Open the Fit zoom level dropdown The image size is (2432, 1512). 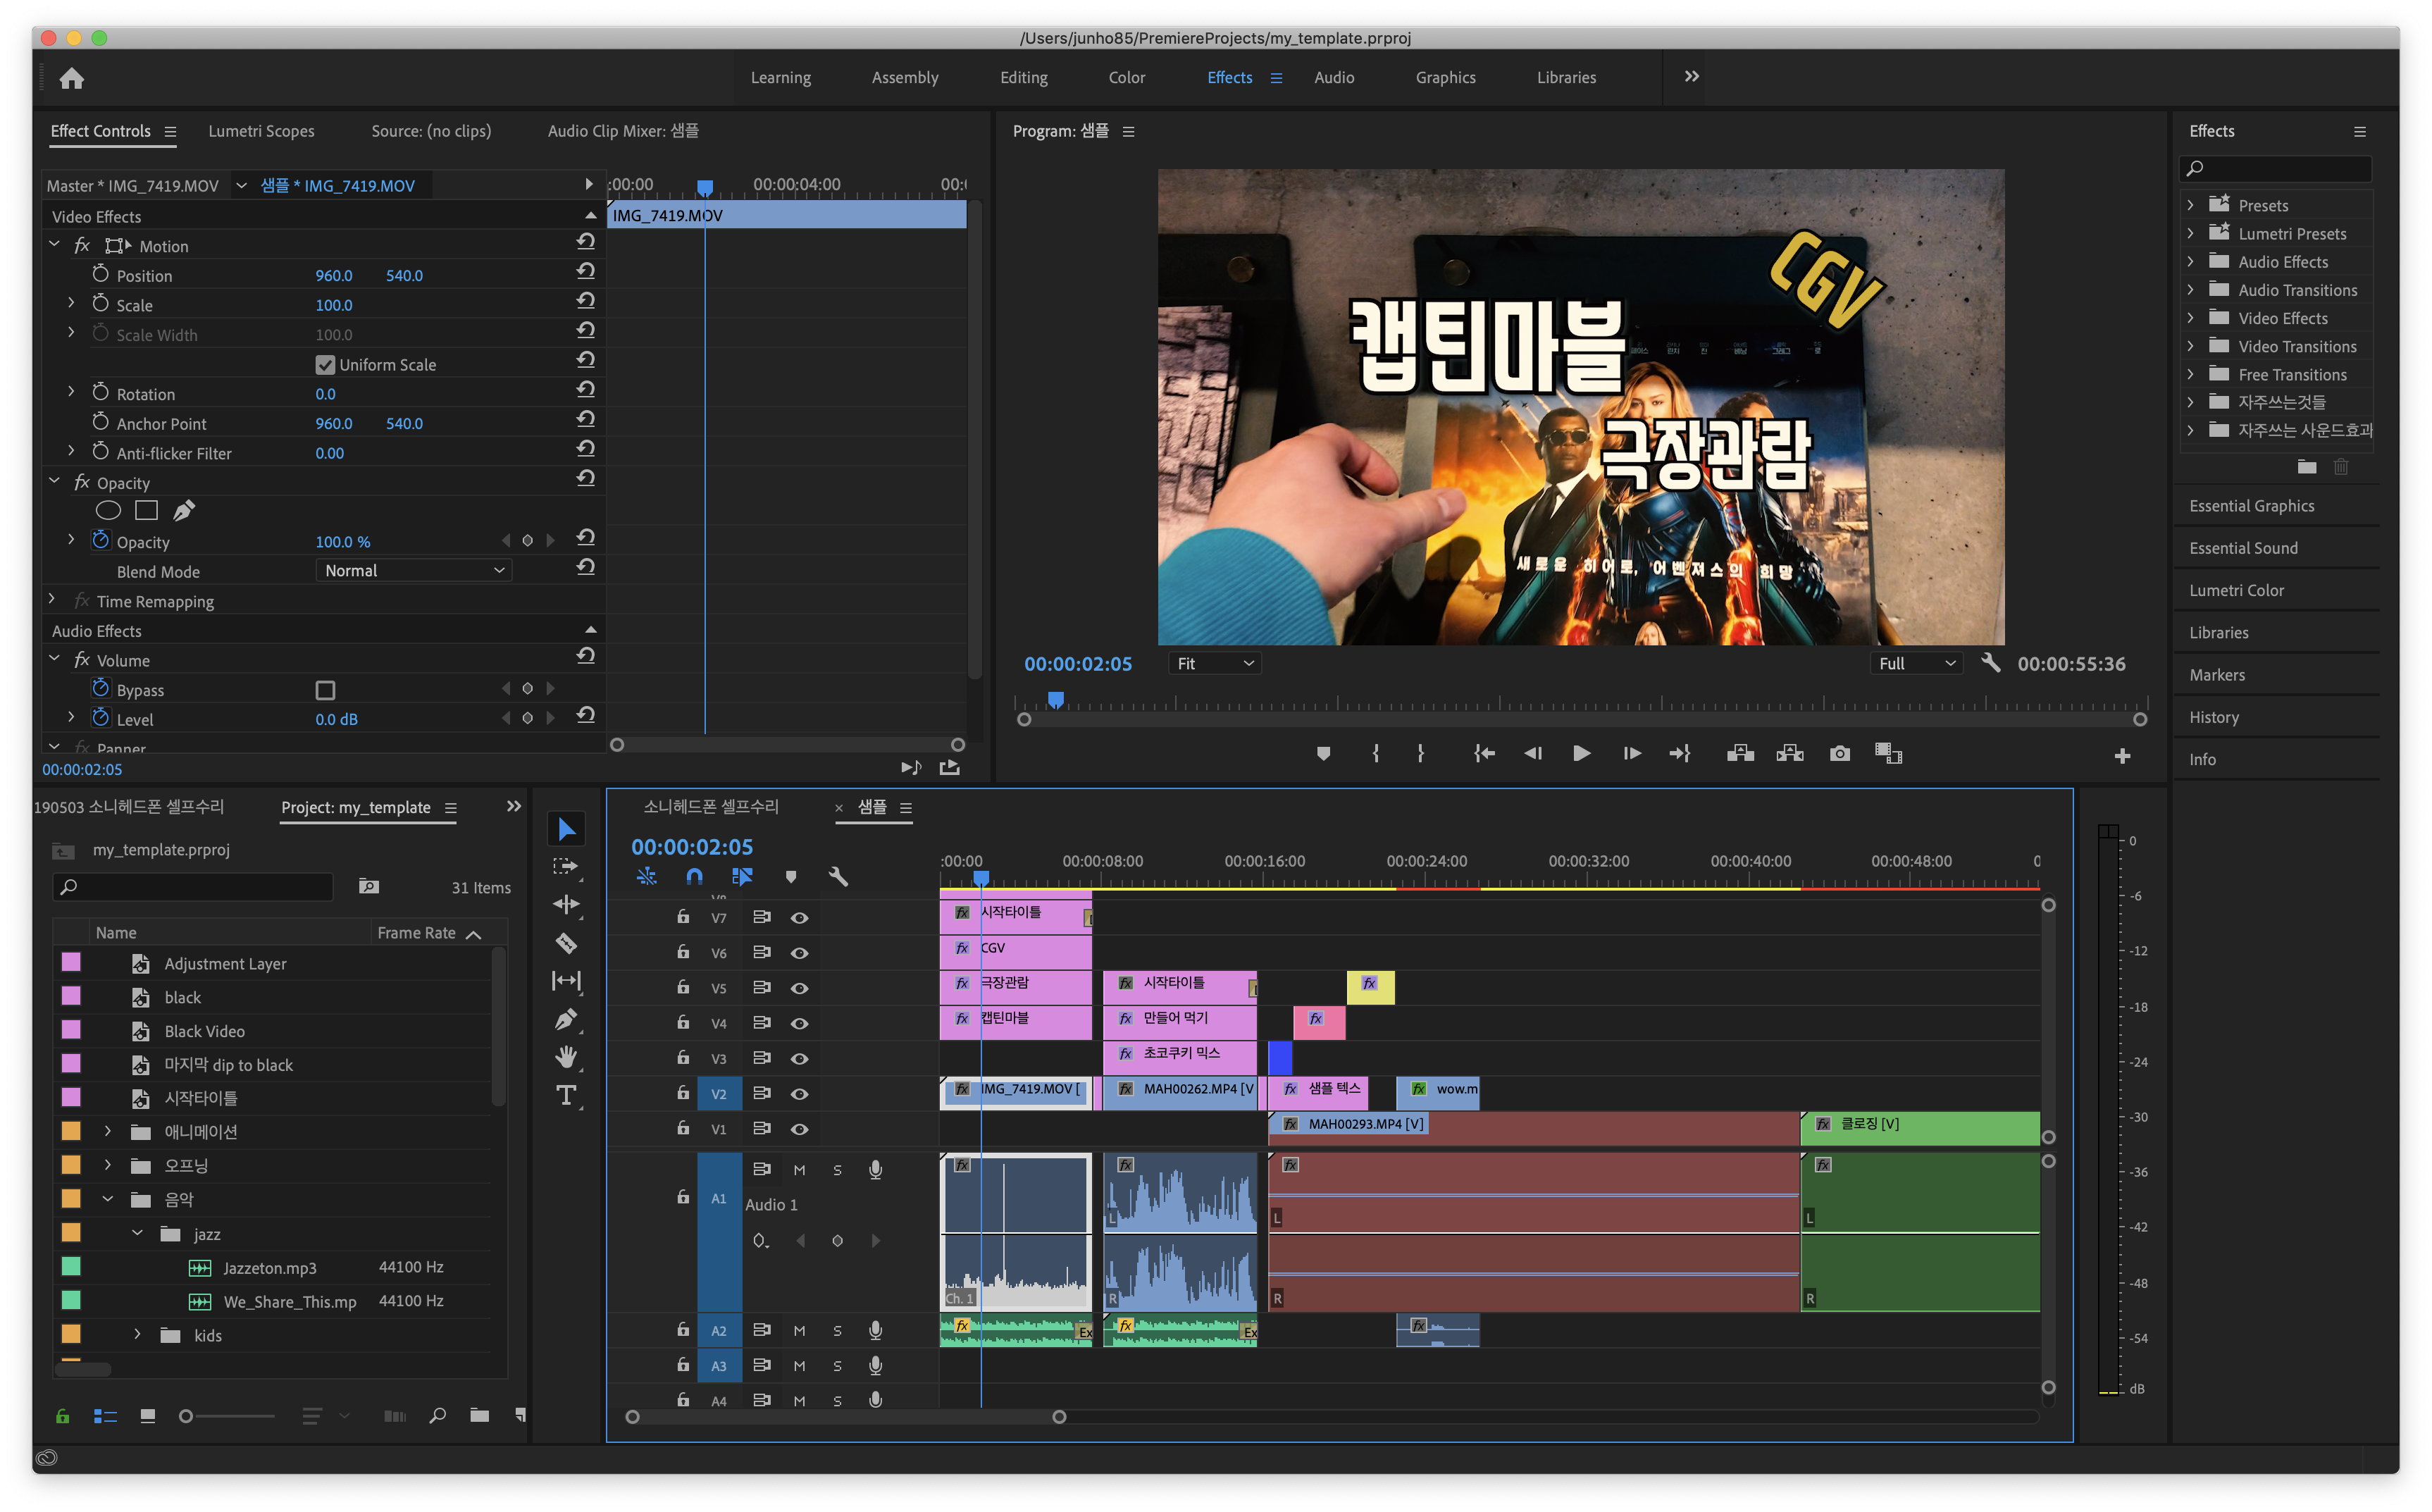pos(1214,664)
